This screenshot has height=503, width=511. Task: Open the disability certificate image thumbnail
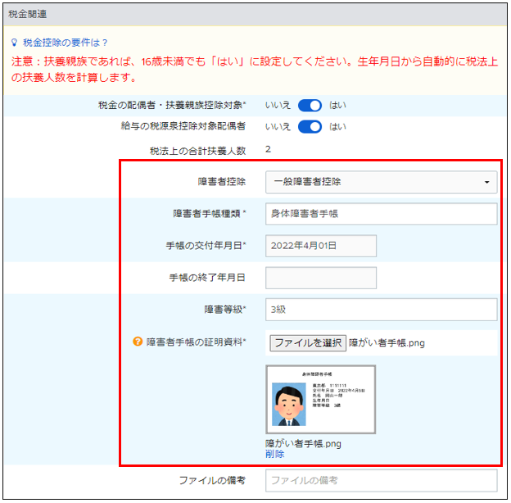pyautogui.click(x=321, y=399)
